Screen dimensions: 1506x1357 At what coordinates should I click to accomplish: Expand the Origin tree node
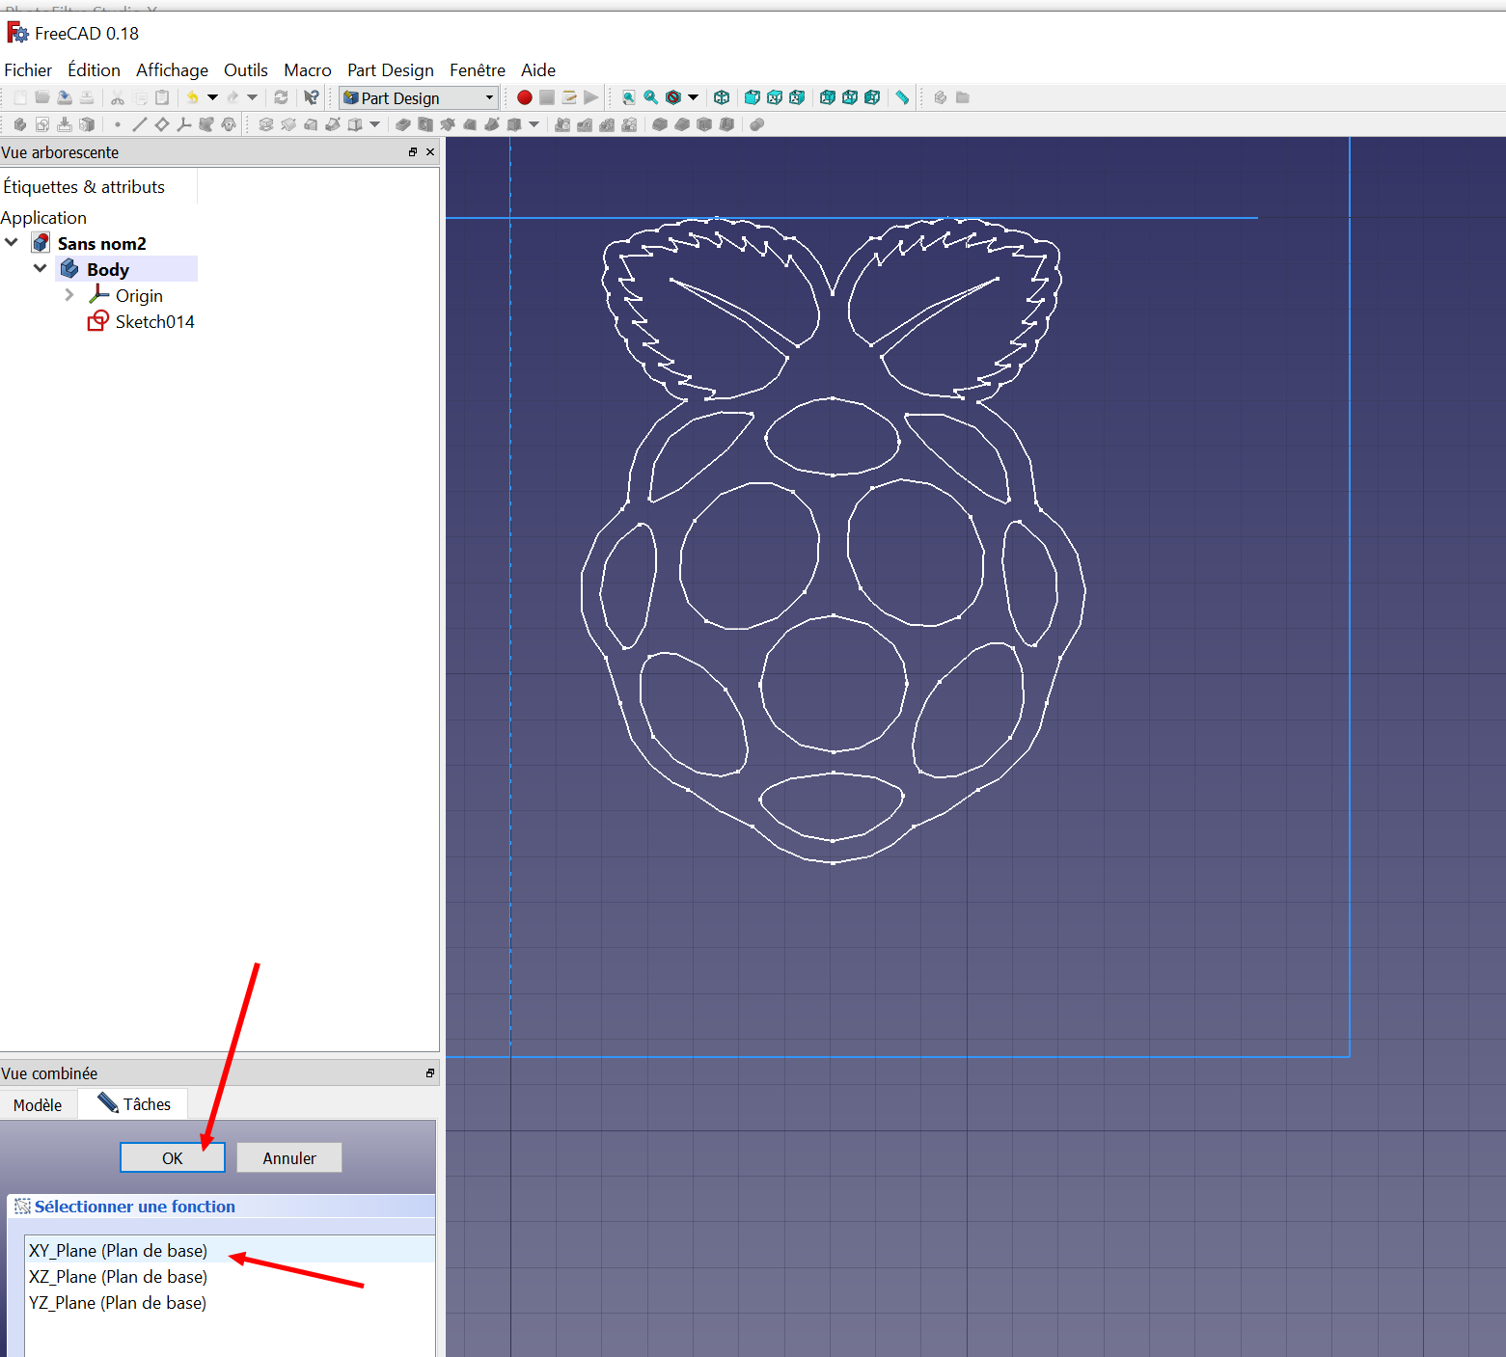tap(69, 295)
